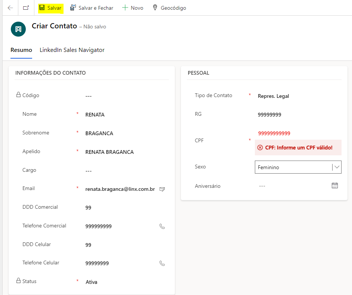This screenshot has width=352, height=295.
Task: Click phone icon beside Telefone Celular
Action: (x=162, y=263)
